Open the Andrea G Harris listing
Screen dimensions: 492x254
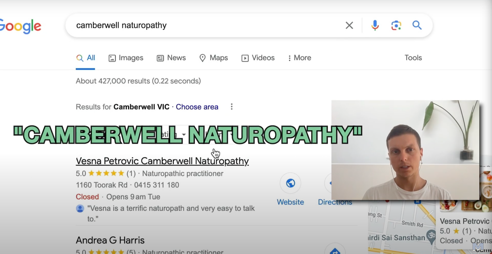(110, 240)
